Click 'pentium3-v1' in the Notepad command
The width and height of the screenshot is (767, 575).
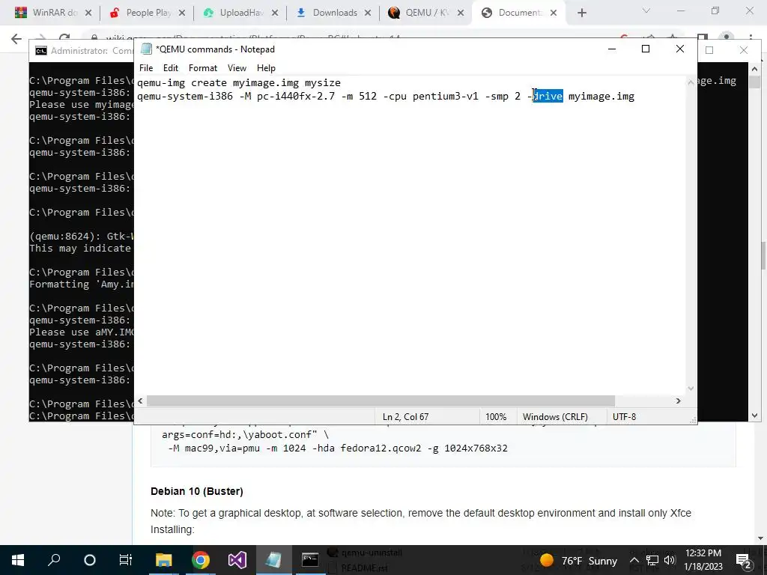[446, 97]
